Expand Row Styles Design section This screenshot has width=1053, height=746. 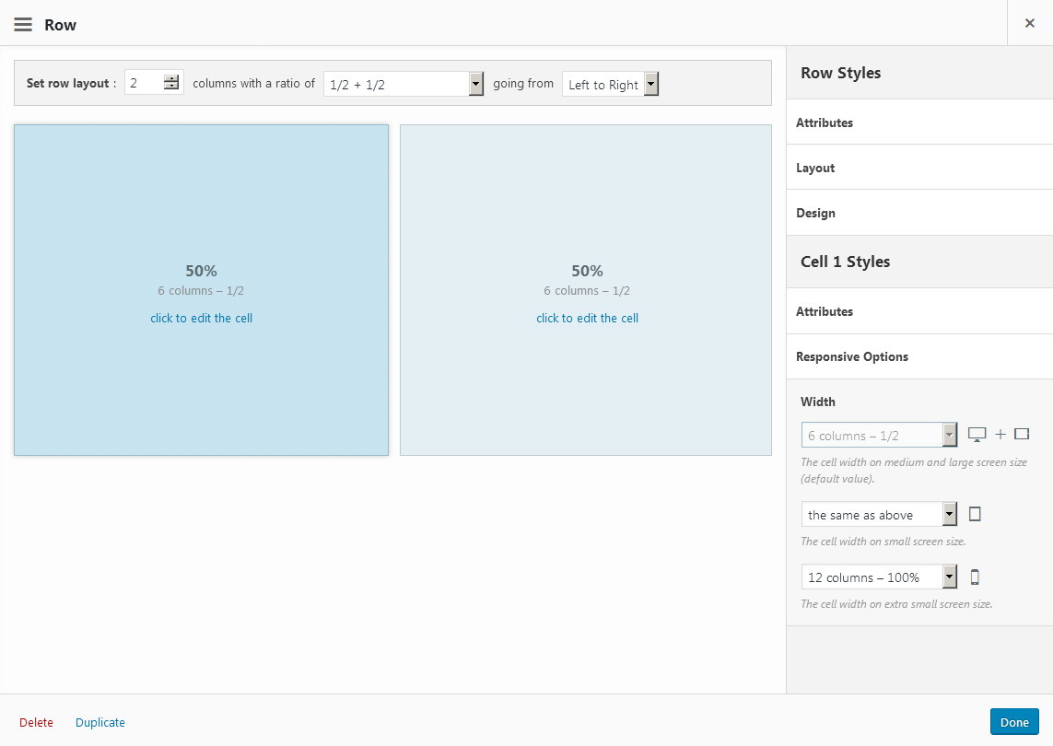tap(919, 213)
